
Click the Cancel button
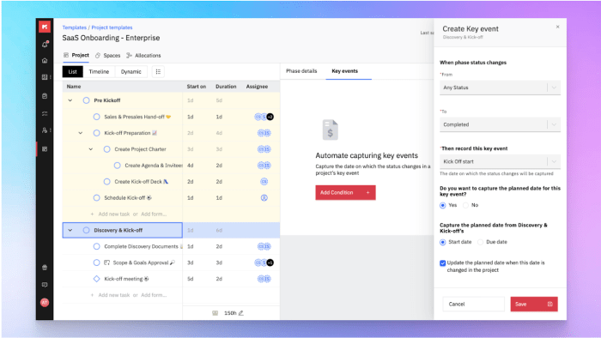(473, 304)
